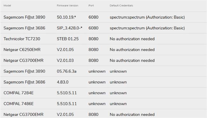Click the Default Credentials column header
The image size is (207, 118).
[x=121, y=5]
